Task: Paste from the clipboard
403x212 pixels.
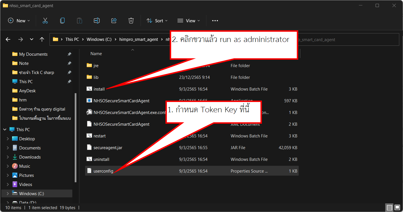Action: click(x=79, y=20)
